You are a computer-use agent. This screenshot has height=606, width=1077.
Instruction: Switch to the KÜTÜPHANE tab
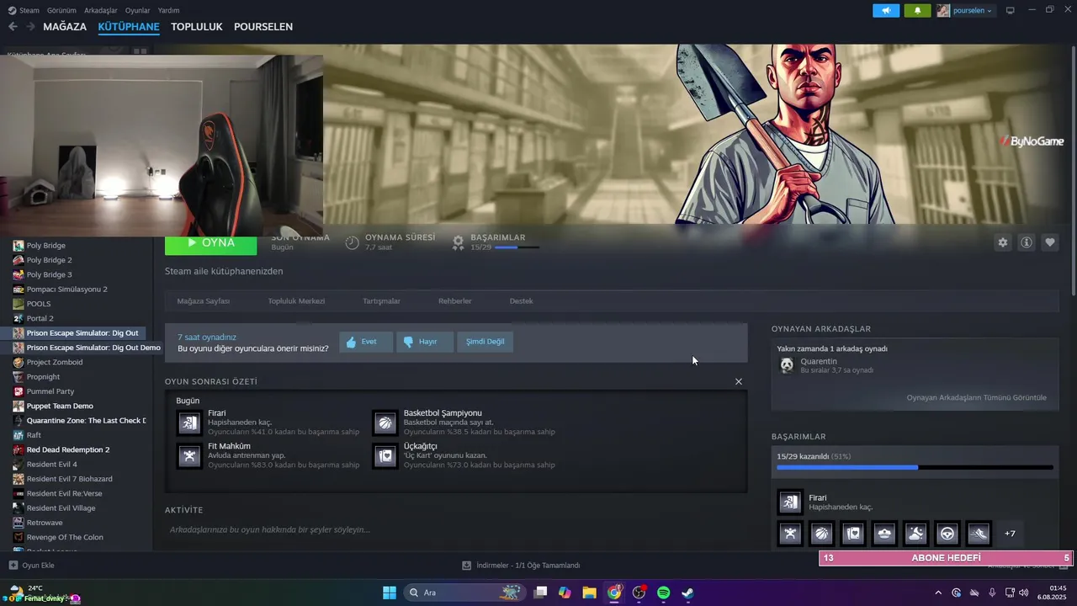(x=129, y=27)
